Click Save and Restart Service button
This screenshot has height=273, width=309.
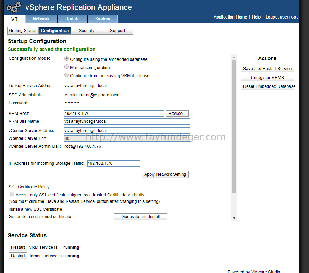[267, 69]
